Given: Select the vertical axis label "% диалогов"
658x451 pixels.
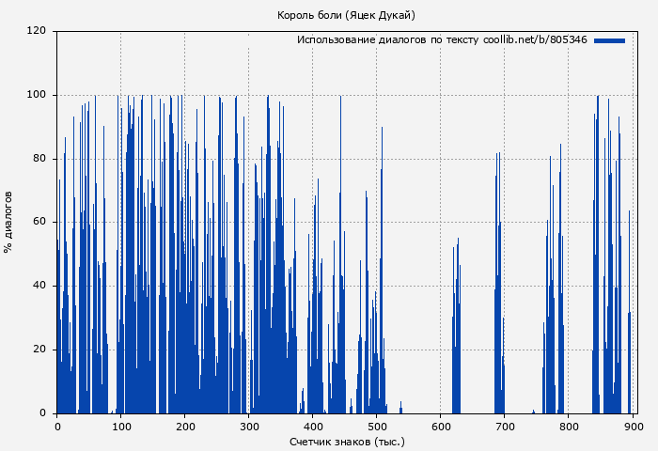Looking at the screenshot, I should coord(9,222).
